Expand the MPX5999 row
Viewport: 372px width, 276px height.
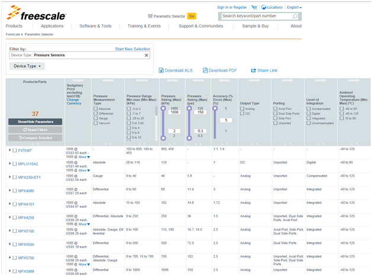[9, 271]
